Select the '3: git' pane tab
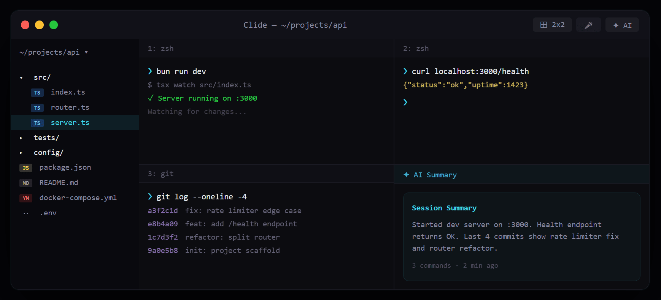 (x=160, y=174)
